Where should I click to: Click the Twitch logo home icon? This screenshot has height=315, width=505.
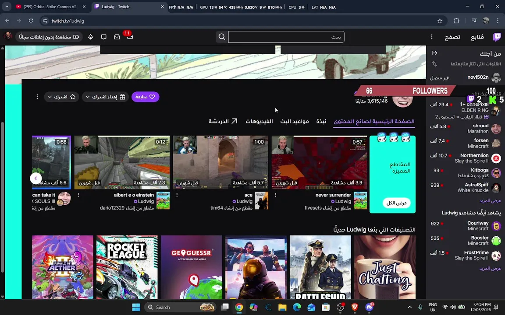coord(497,37)
